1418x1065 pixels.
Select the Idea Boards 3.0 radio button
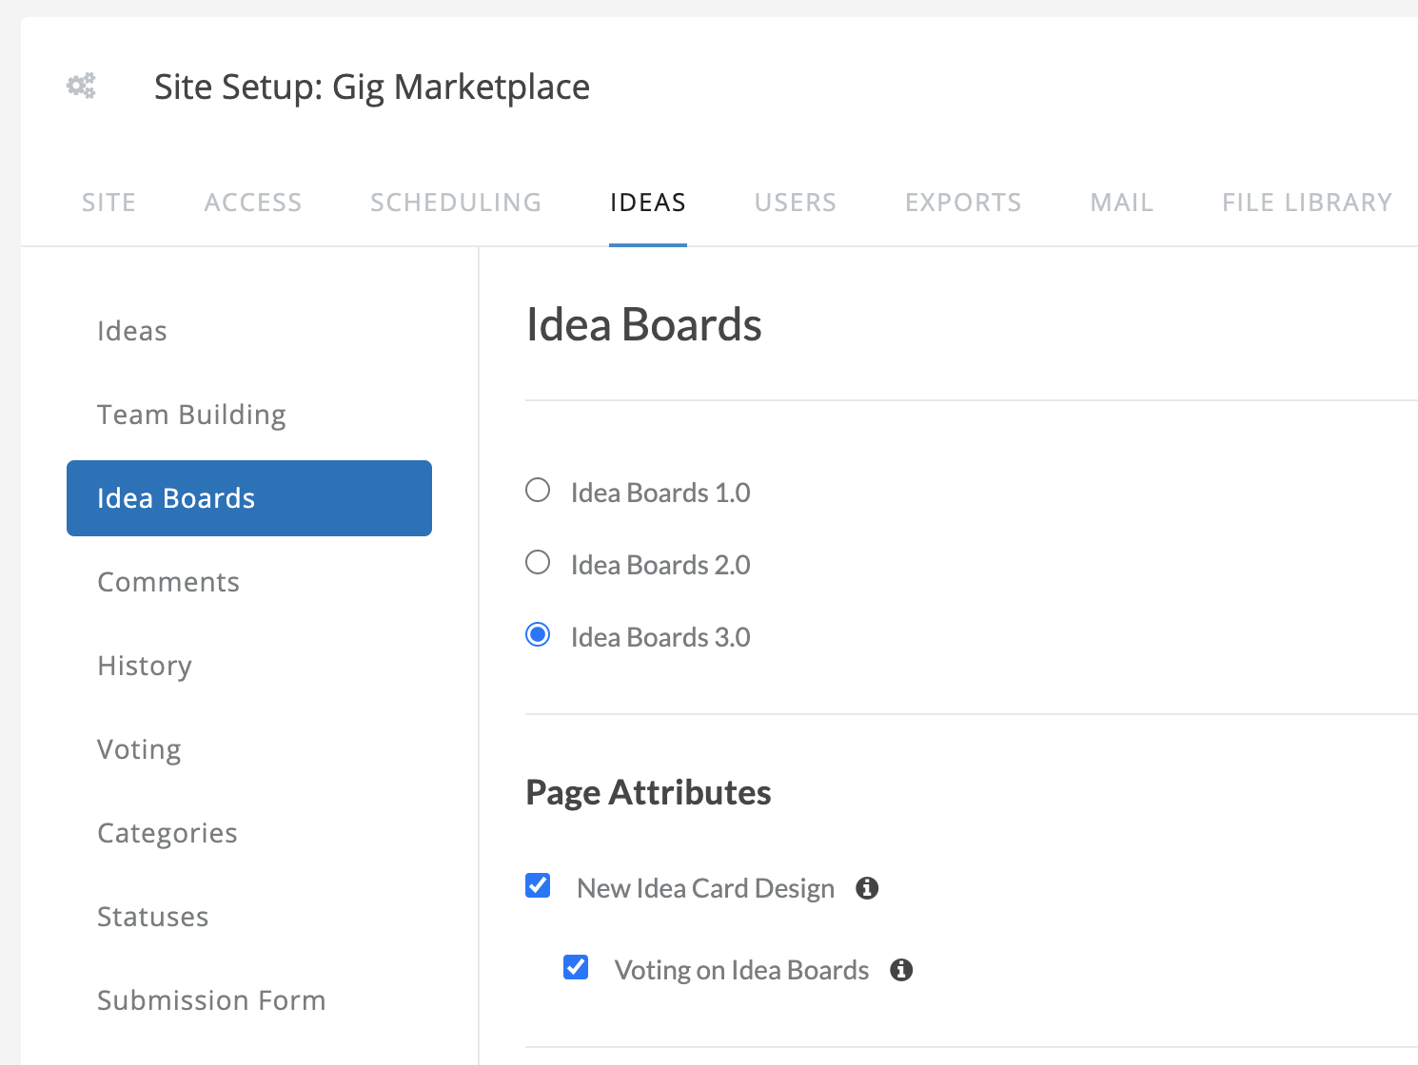pyautogui.click(x=538, y=634)
